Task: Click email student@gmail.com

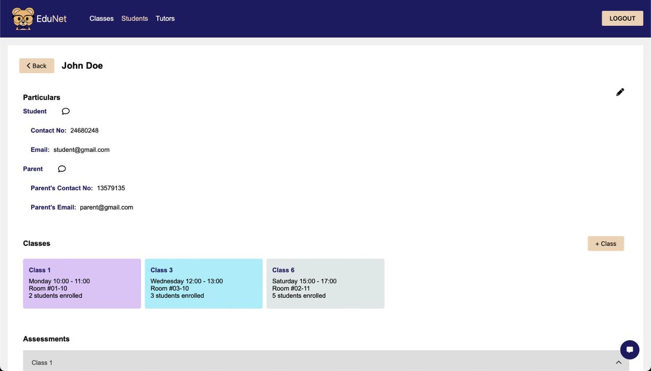Action: [x=81, y=150]
